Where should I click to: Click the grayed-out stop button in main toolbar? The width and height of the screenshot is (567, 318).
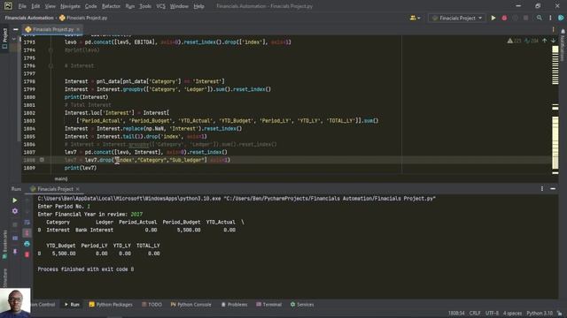(525, 18)
